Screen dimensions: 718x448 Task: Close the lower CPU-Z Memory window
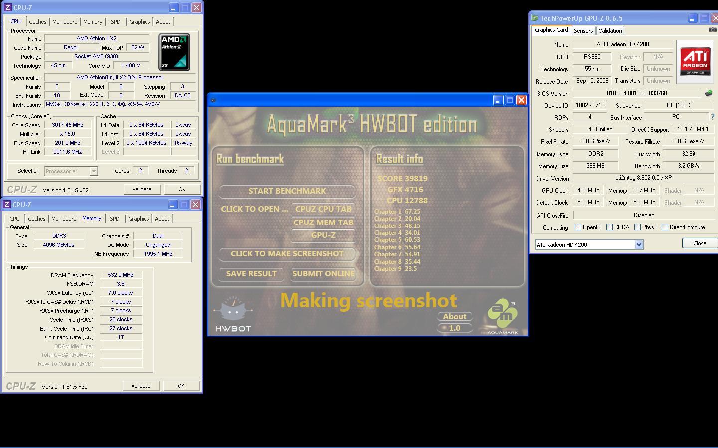[x=195, y=205]
